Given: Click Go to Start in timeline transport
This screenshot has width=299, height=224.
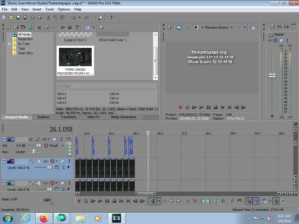Looking at the screenshot, I should coord(121,201).
